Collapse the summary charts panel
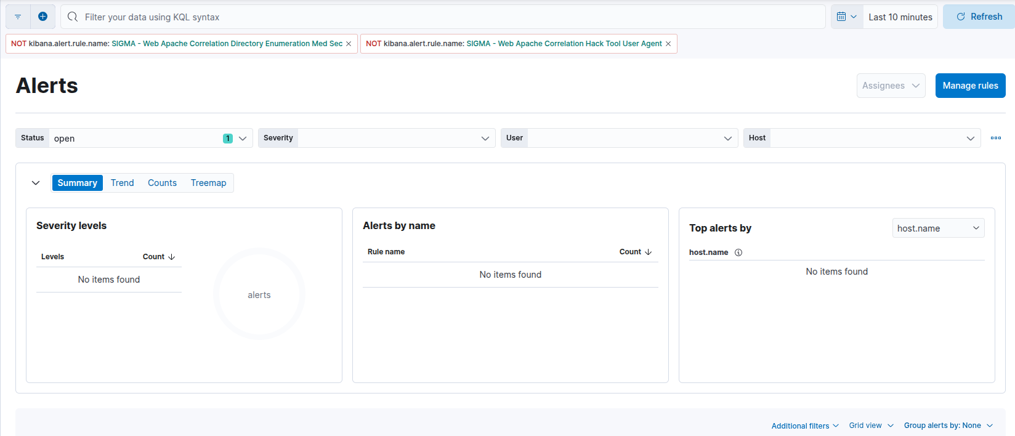Viewport: 1015px width, 436px height. click(36, 183)
